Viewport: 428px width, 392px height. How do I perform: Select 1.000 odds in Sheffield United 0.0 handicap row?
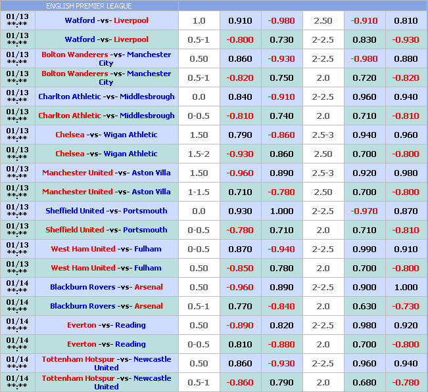point(281,211)
